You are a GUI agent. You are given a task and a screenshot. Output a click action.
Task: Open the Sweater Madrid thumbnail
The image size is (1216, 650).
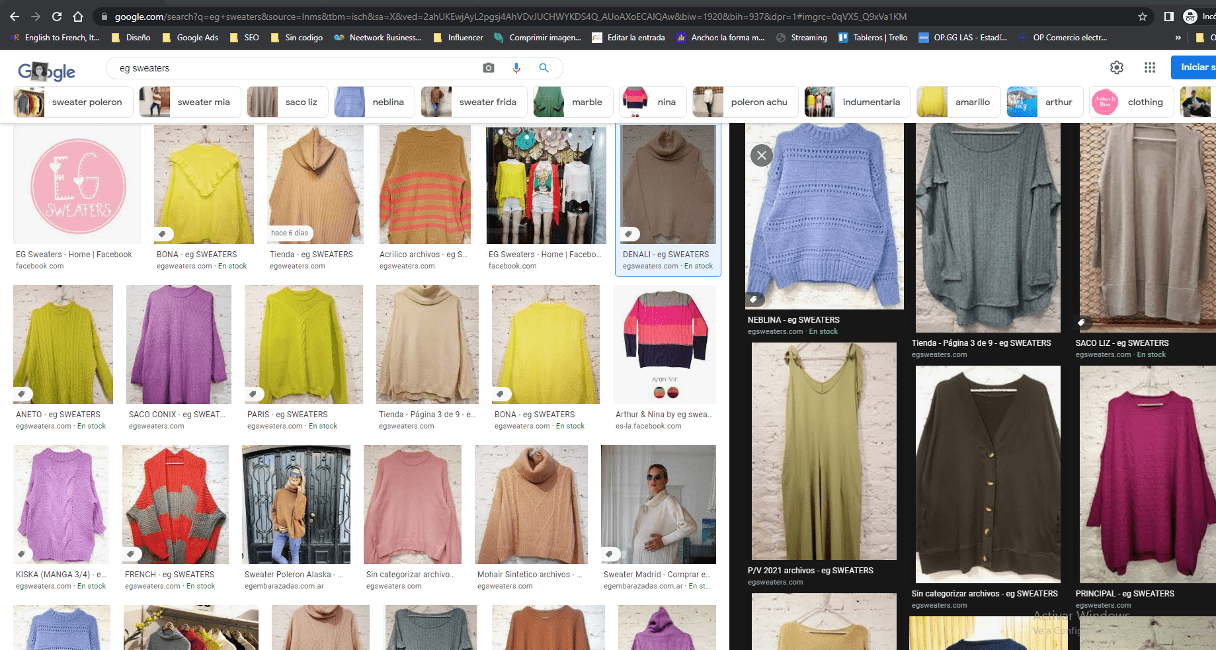pos(659,505)
